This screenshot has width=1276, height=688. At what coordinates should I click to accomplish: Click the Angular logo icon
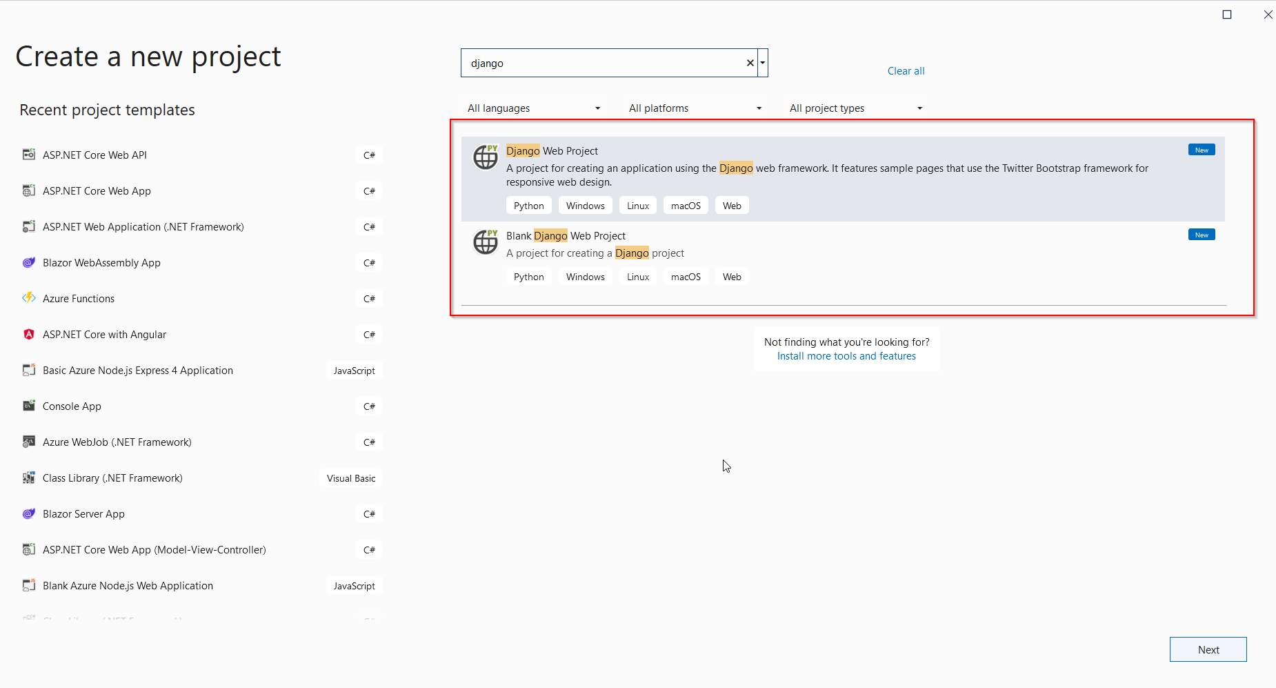tap(29, 334)
